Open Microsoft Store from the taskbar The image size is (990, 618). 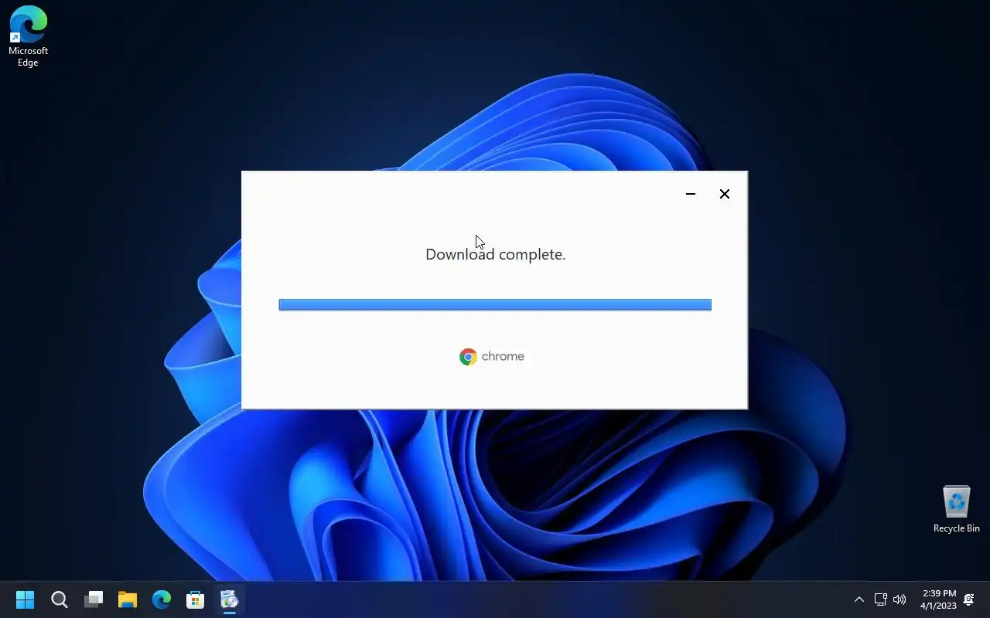click(x=196, y=599)
